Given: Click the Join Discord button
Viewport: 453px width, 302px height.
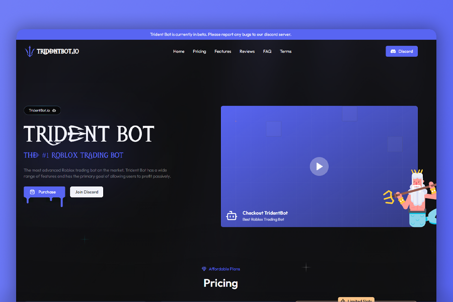Looking at the screenshot, I should pyautogui.click(x=87, y=192).
